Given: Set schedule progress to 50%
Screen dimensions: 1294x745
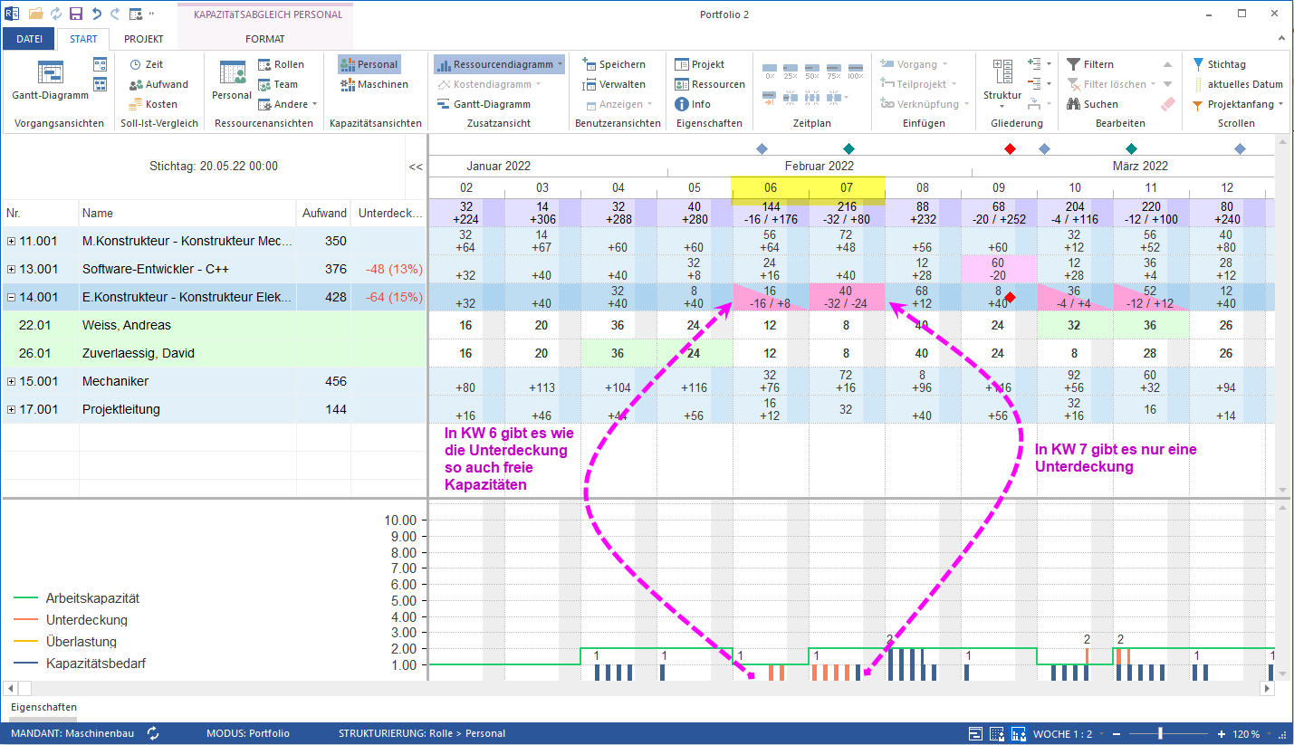Looking at the screenshot, I should point(811,71).
